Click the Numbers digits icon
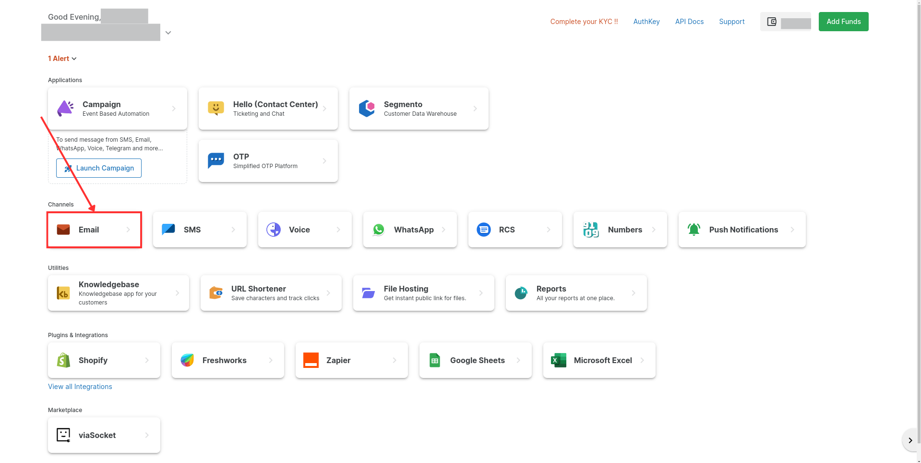Screen dimensions: 921x463 pyautogui.click(x=591, y=230)
